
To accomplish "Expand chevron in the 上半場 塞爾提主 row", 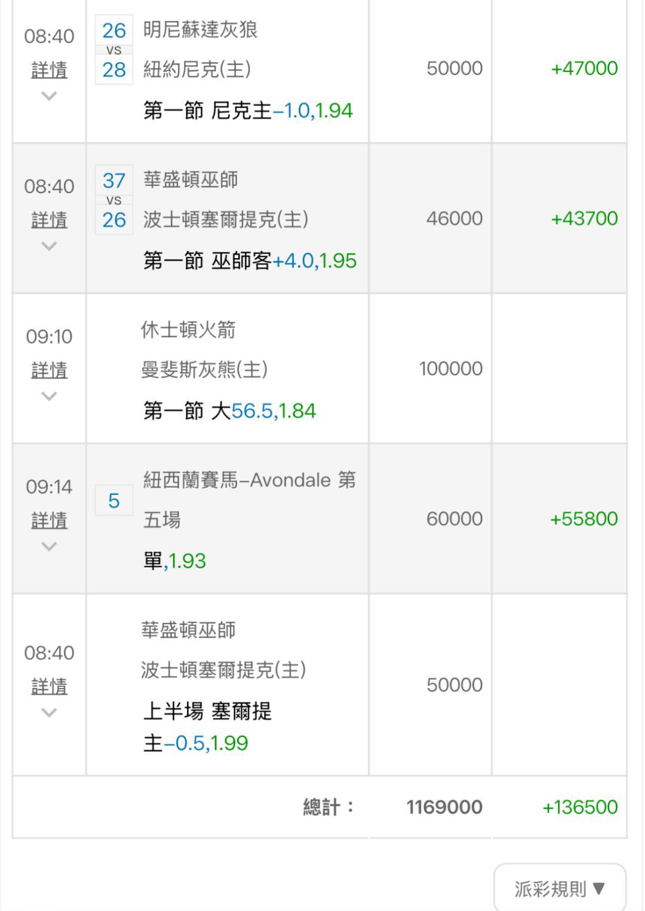I will click(x=49, y=712).
